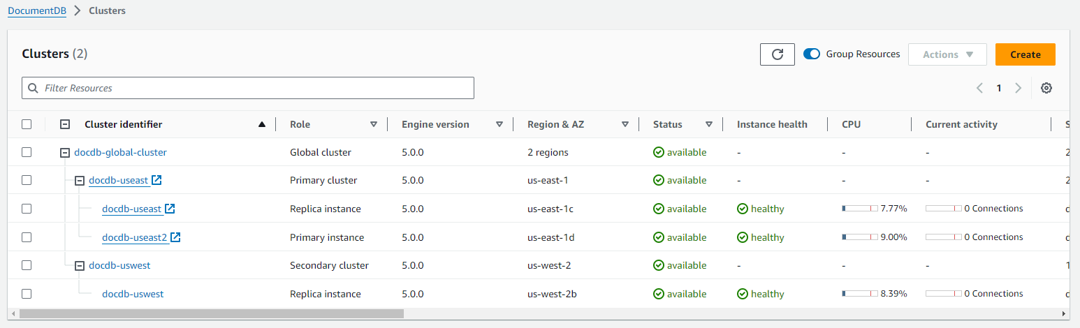Collapse the docdb-uswest secondary cluster node
Screen dimensions: 1080x328
click(80, 265)
